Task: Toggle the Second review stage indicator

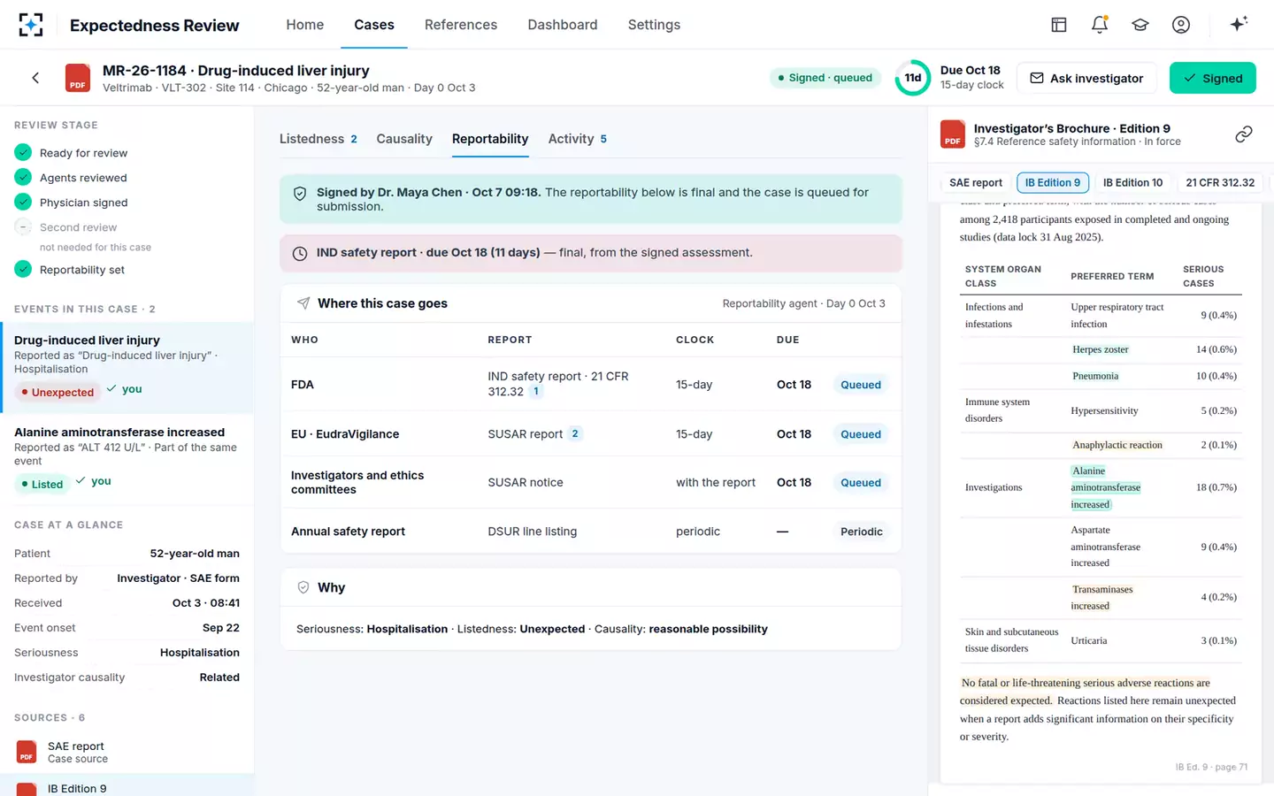Action: click(23, 226)
